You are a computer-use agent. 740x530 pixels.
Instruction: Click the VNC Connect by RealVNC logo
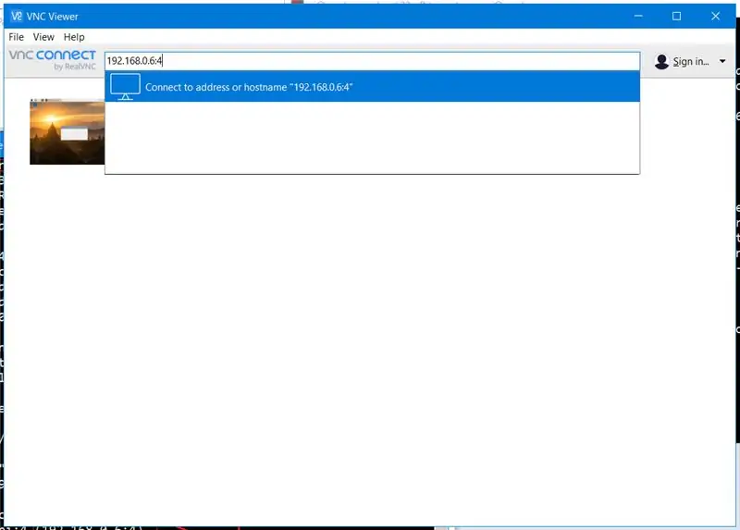tap(53, 60)
